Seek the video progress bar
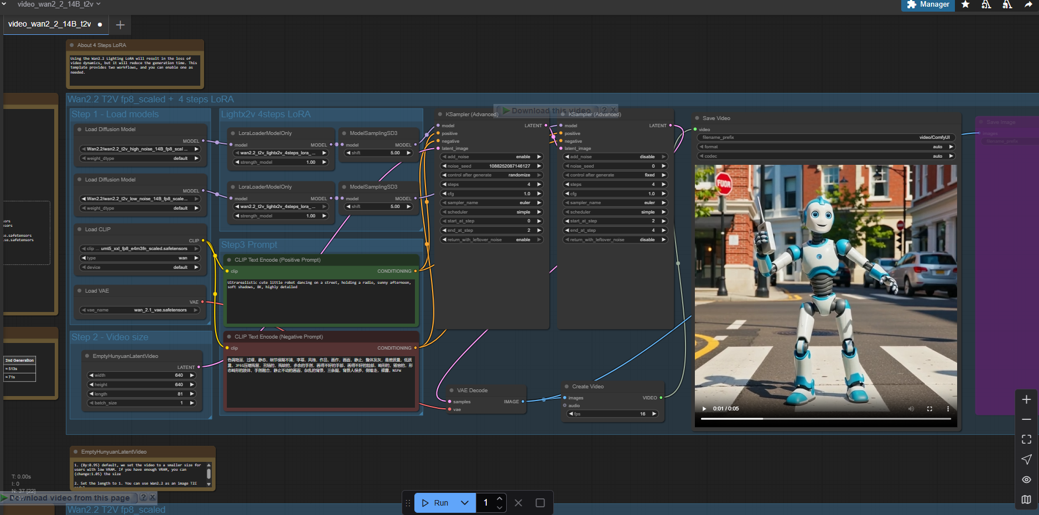 pyautogui.click(x=825, y=419)
